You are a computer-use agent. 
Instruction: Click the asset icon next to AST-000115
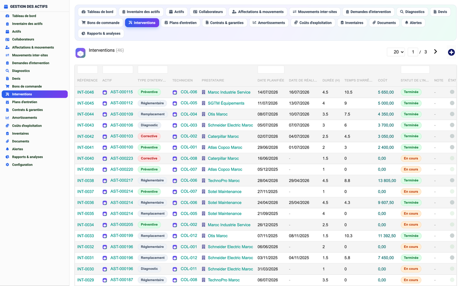[x=105, y=92]
